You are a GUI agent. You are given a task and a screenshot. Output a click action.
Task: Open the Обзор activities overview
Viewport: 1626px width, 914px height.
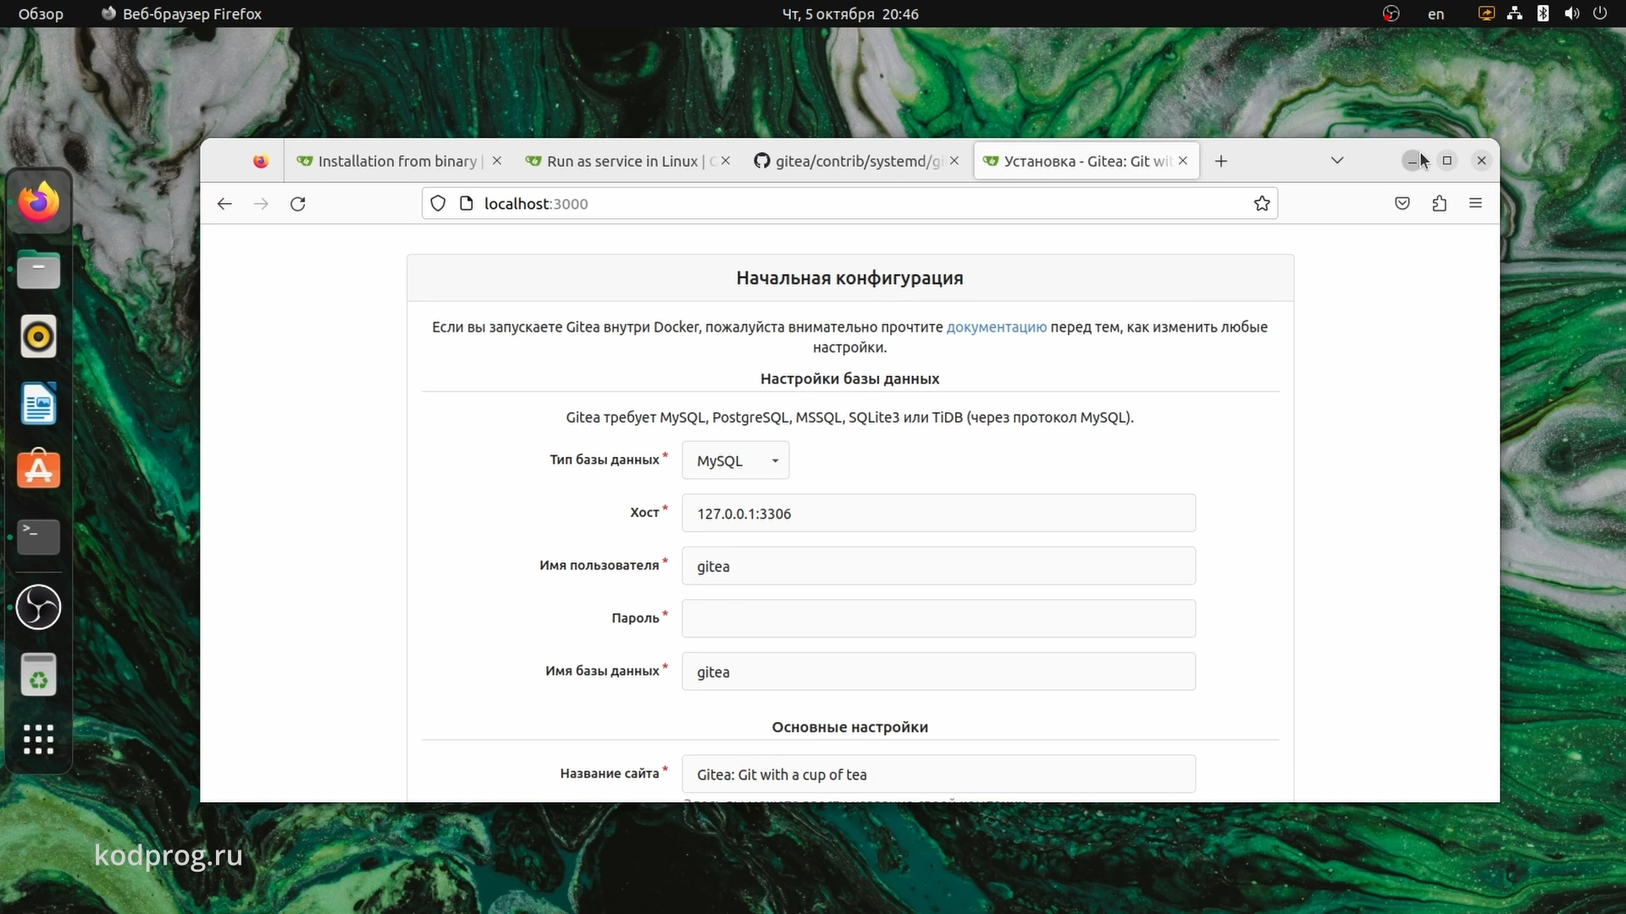41,14
